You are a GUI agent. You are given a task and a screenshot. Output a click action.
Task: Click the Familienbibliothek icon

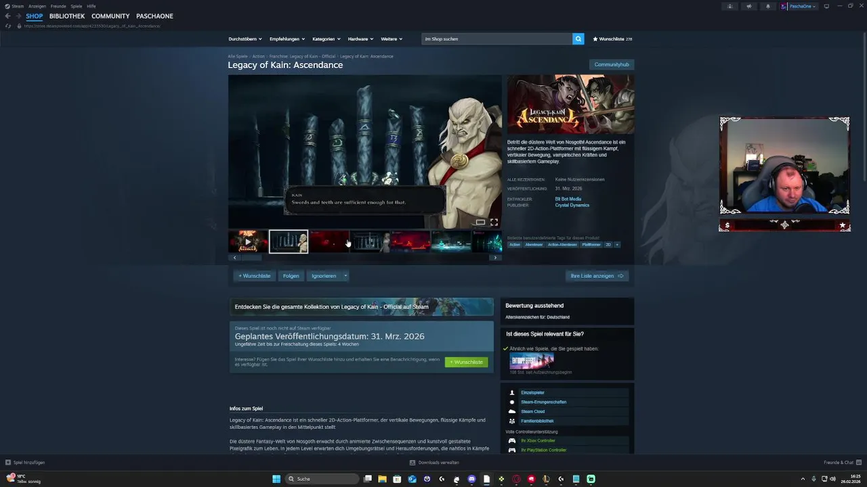coord(512,421)
